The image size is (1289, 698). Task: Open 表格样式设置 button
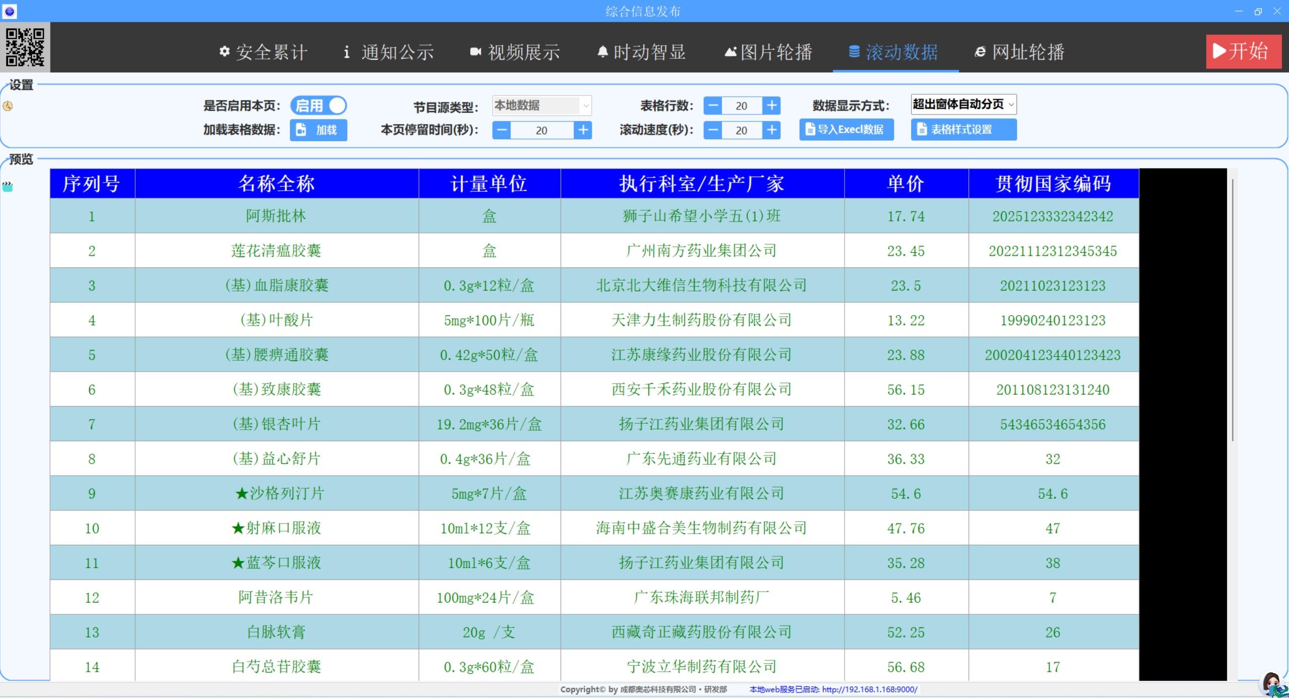click(963, 130)
